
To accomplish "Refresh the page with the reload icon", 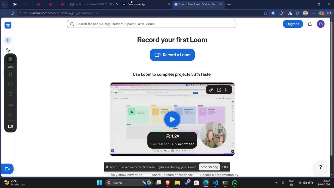I will pyautogui.click(x=12, y=13).
